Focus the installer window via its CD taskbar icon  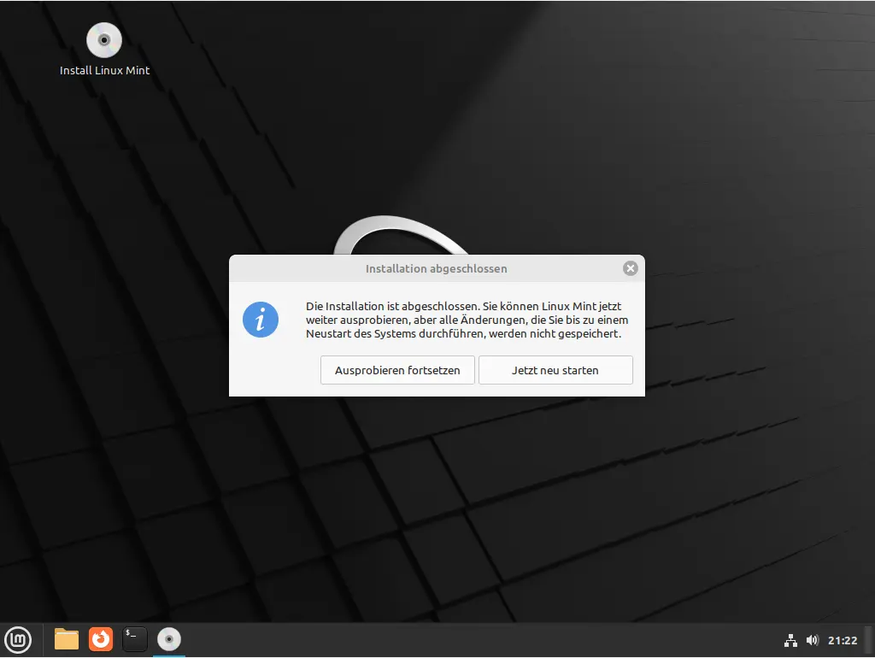point(168,639)
